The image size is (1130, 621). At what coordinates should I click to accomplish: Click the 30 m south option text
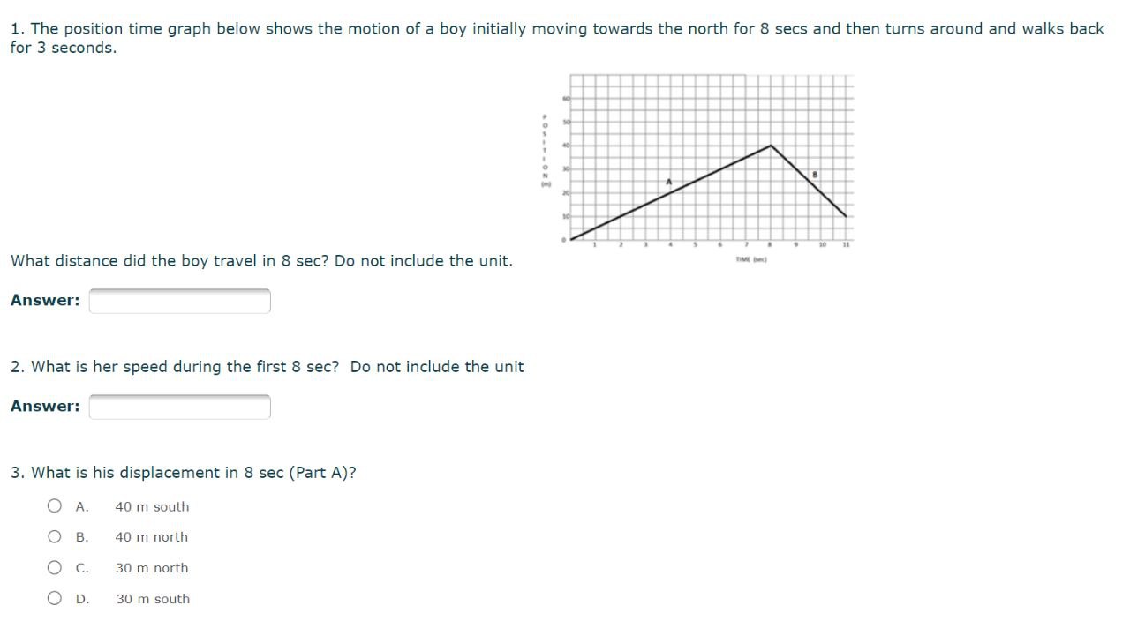click(152, 597)
